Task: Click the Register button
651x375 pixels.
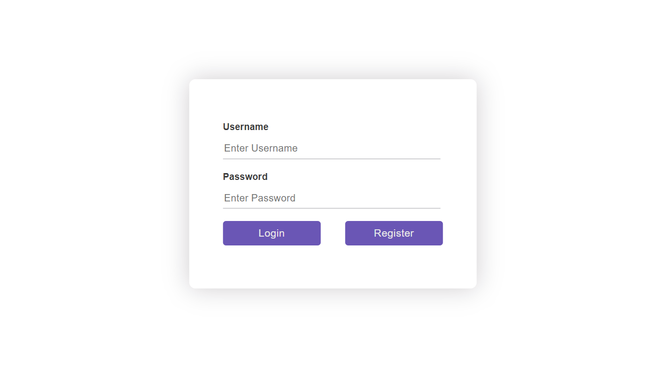Action: click(x=394, y=233)
